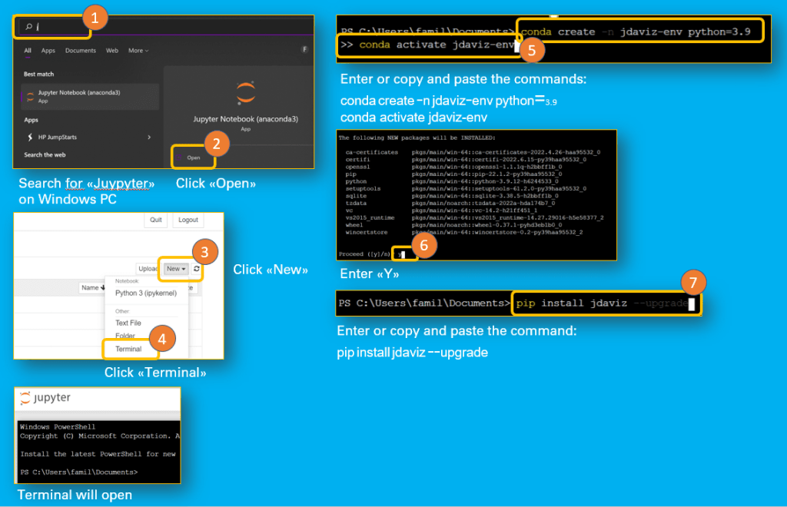
Task: Select Terminal from the New menu
Action: pyautogui.click(x=128, y=349)
